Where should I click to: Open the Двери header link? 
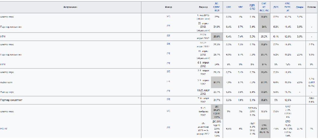click(300, 7)
